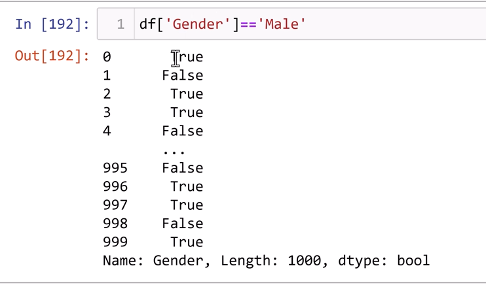Click the == operator in the code
Viewport: 486px width, 285px height.
coord(248,24)
